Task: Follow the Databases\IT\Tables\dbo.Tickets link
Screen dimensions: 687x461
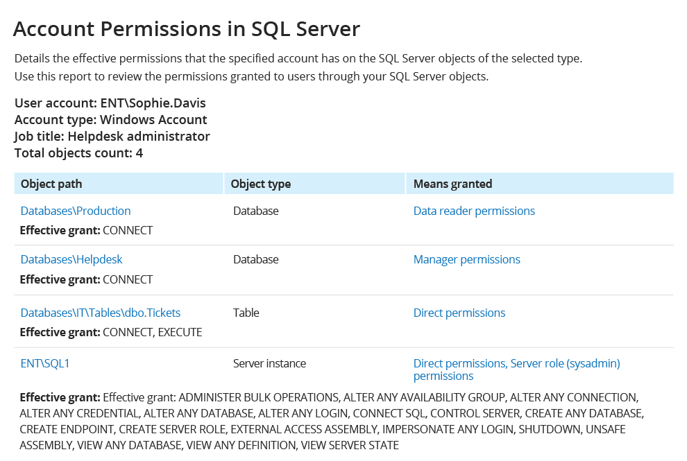Action: click(x=101, y=313)
